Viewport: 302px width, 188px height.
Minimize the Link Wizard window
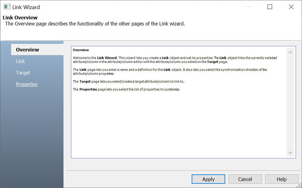tap(249, 7)
